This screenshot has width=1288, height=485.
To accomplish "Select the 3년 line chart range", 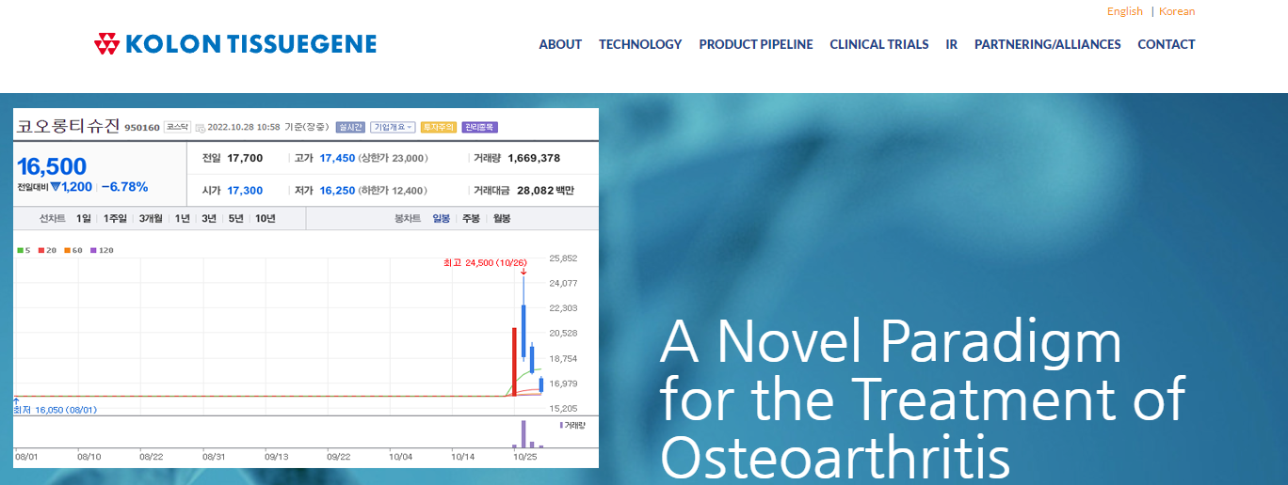I will click(x=209, y=218).
